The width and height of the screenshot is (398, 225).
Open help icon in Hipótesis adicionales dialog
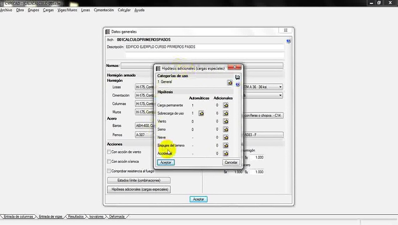[x=238, y=84]
